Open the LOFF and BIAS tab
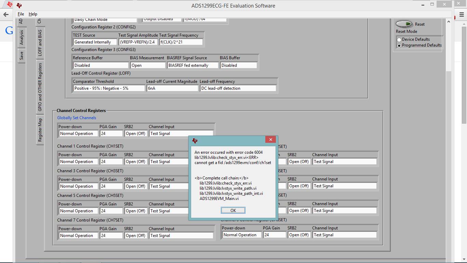Viewport: 467px width, 263px height. tap(40, 43)
